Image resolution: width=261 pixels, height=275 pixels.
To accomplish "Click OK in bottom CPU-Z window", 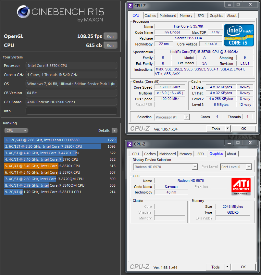I will point(243,267).
